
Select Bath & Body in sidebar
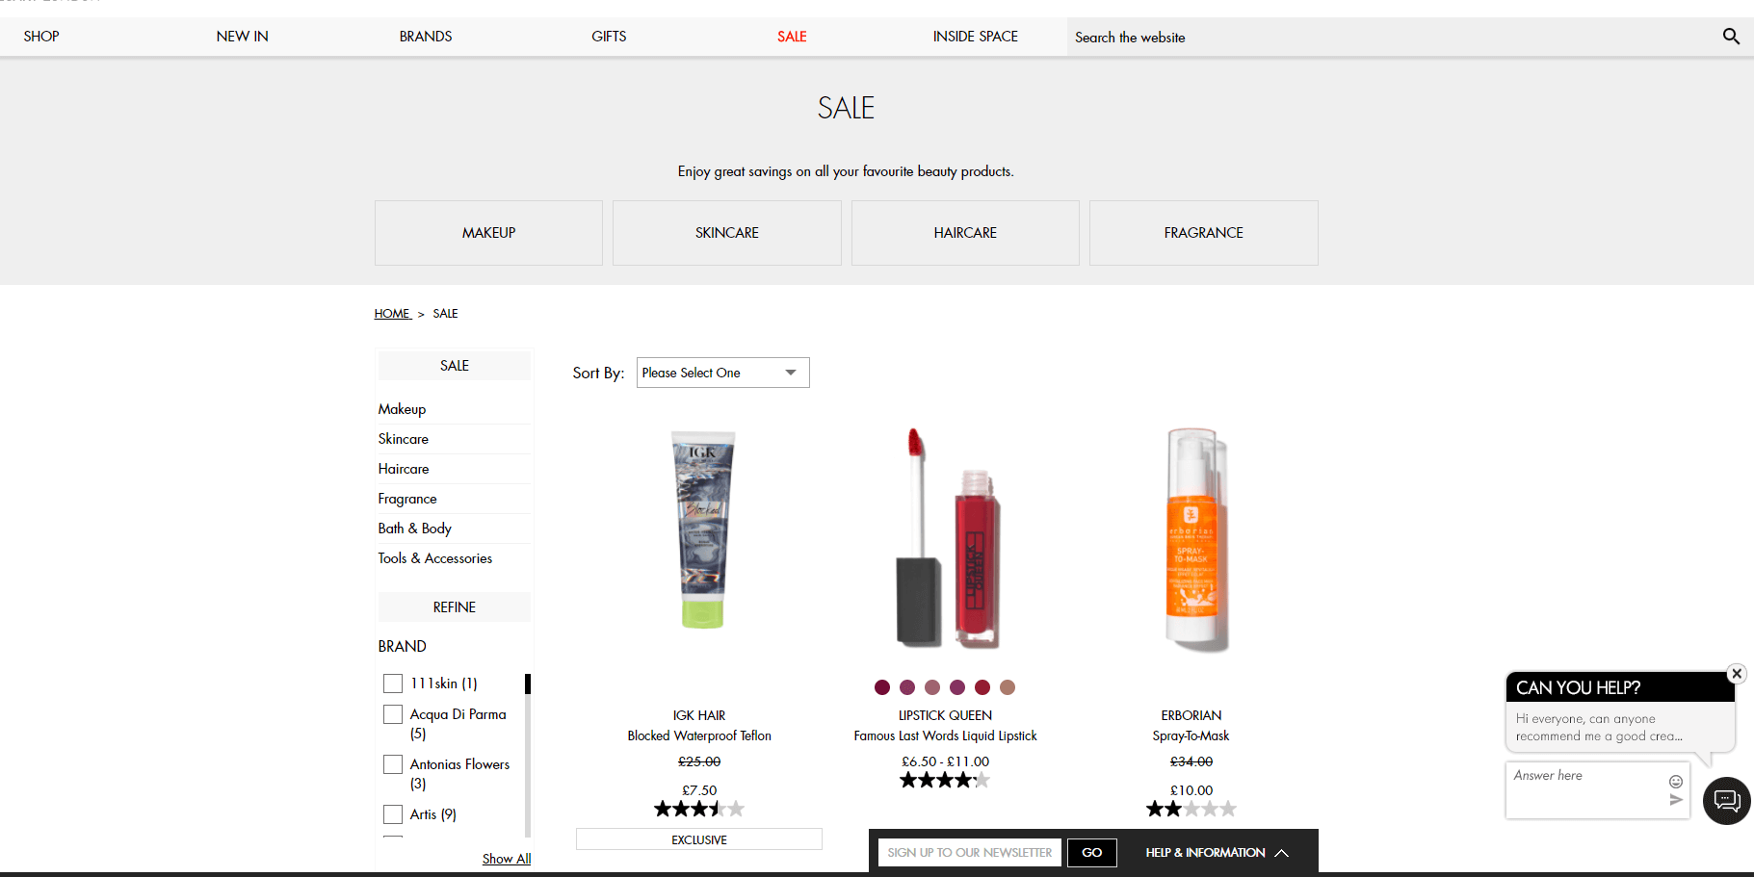415,529
